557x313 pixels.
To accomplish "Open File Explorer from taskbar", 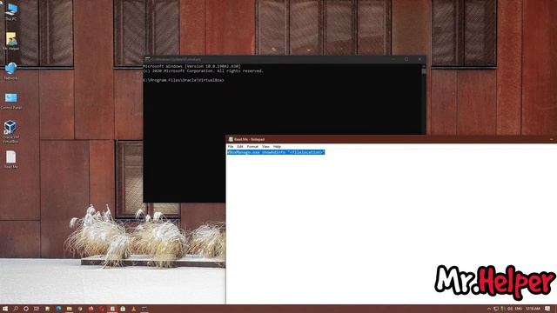I will click(70, 309).
